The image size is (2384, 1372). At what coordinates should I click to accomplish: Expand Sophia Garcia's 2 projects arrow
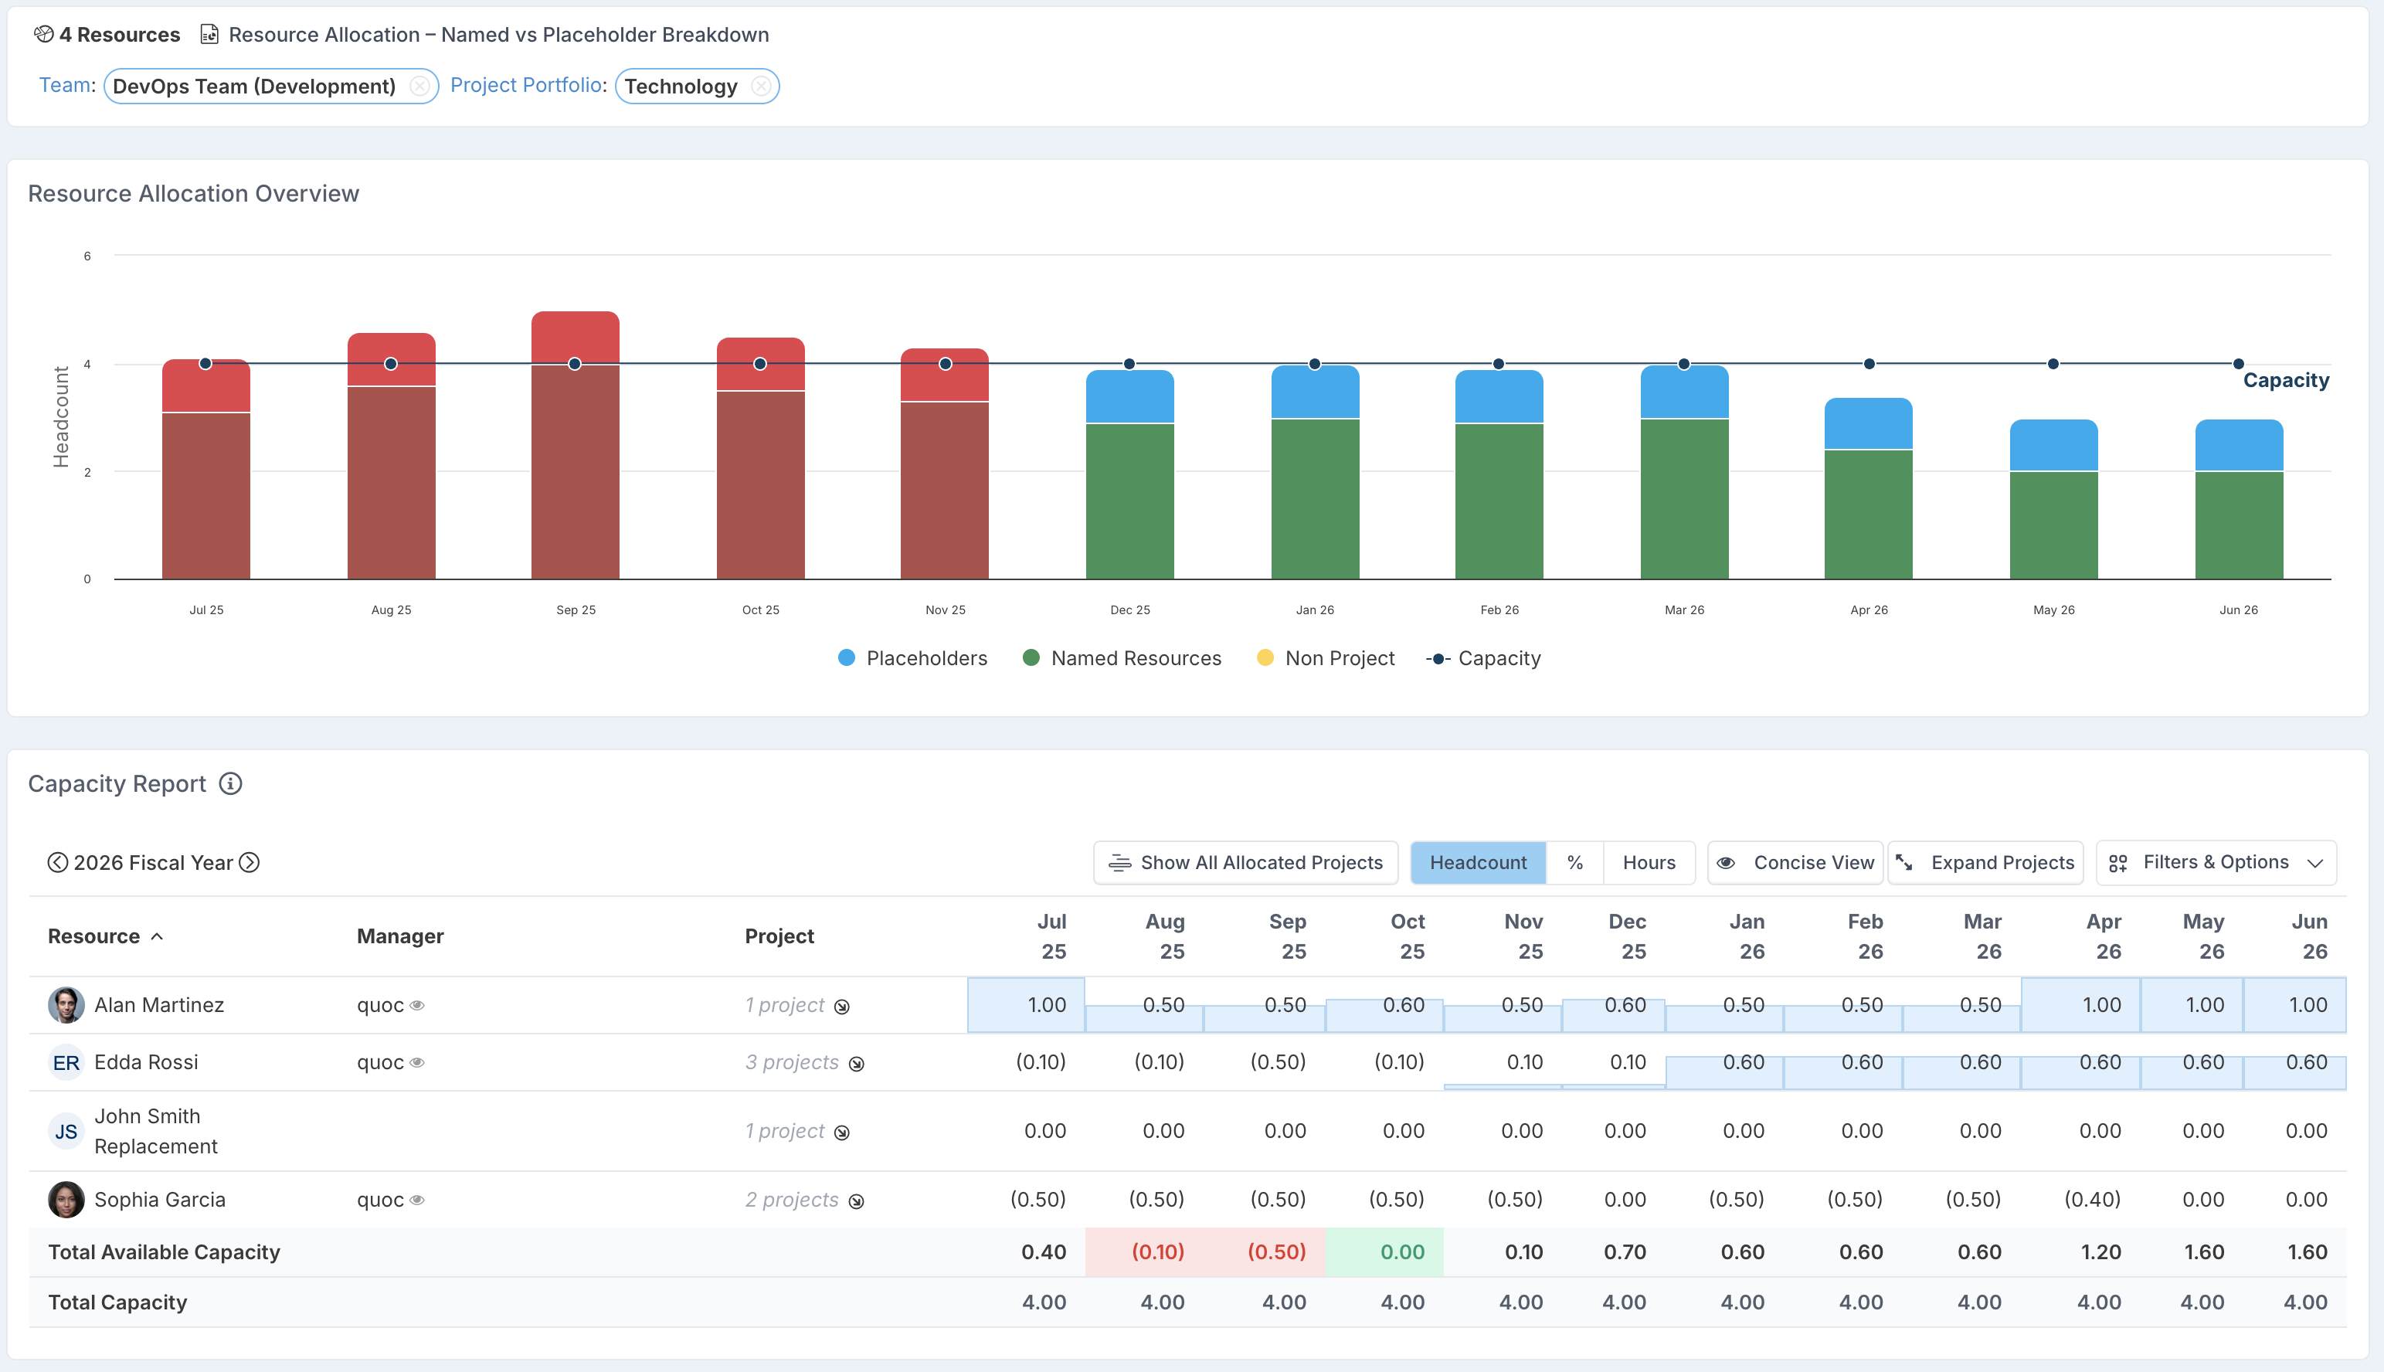pyautogui.click(x=856, y=1201)
